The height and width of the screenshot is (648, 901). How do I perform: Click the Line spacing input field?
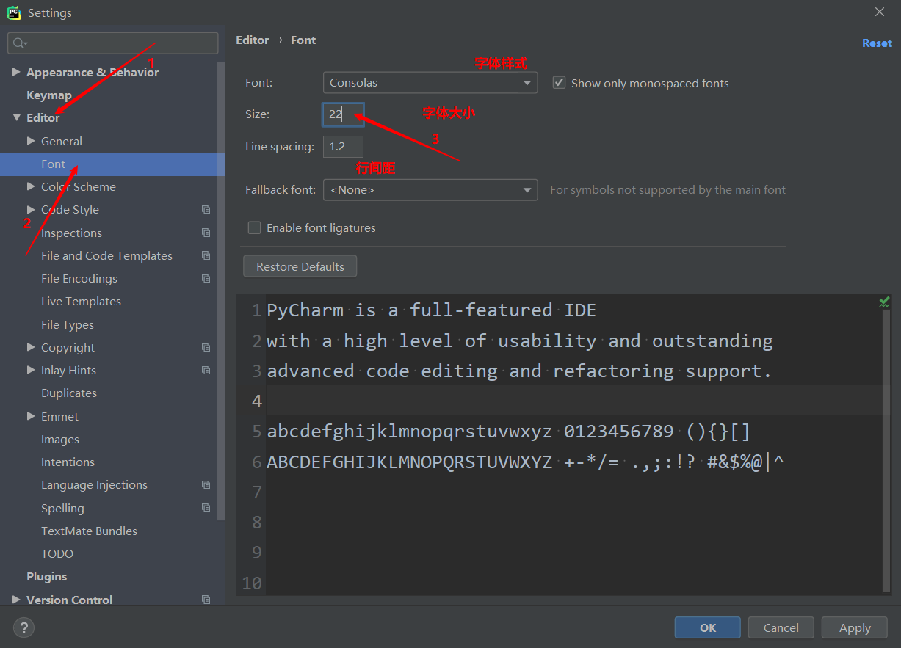click(343, 146)
